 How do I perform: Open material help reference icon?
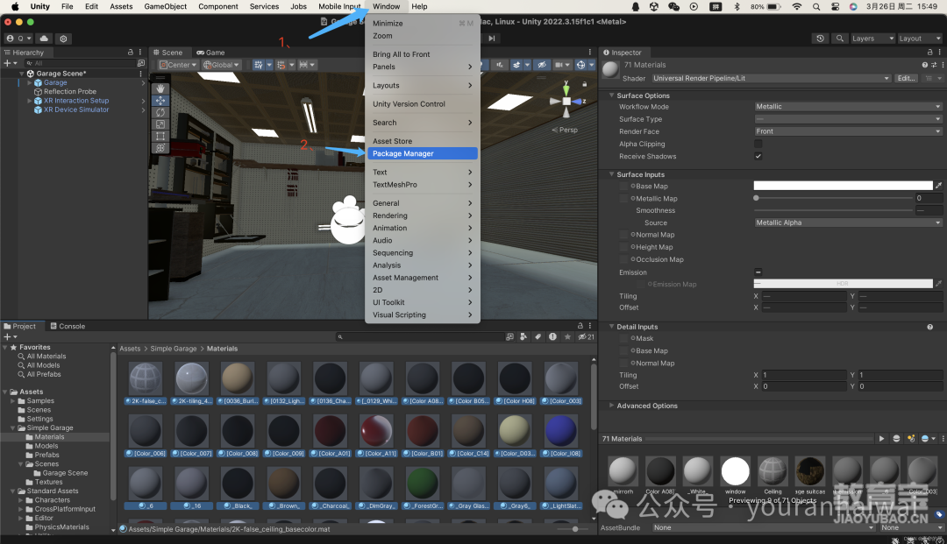(925, 65)
